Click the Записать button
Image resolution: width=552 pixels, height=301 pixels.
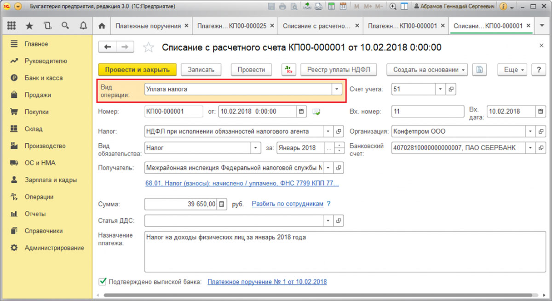coord(201,70)
